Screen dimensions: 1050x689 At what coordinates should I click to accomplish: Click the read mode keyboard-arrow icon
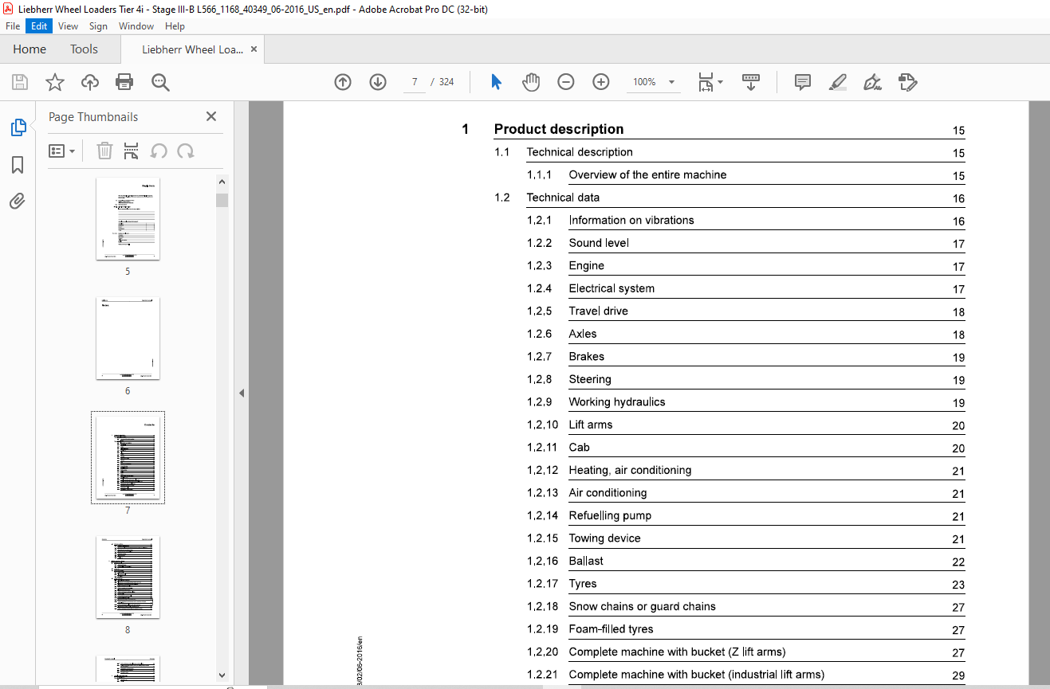pyautogui.click(x=751, y=82)
